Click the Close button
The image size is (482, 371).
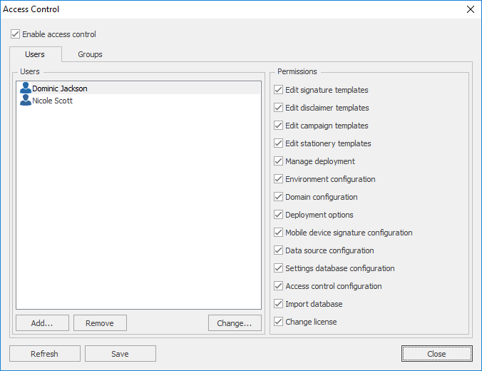tap(437, 354)
